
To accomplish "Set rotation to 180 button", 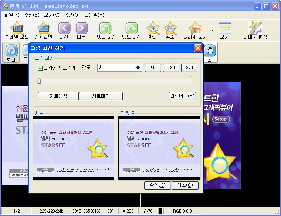I will point(171,68).
